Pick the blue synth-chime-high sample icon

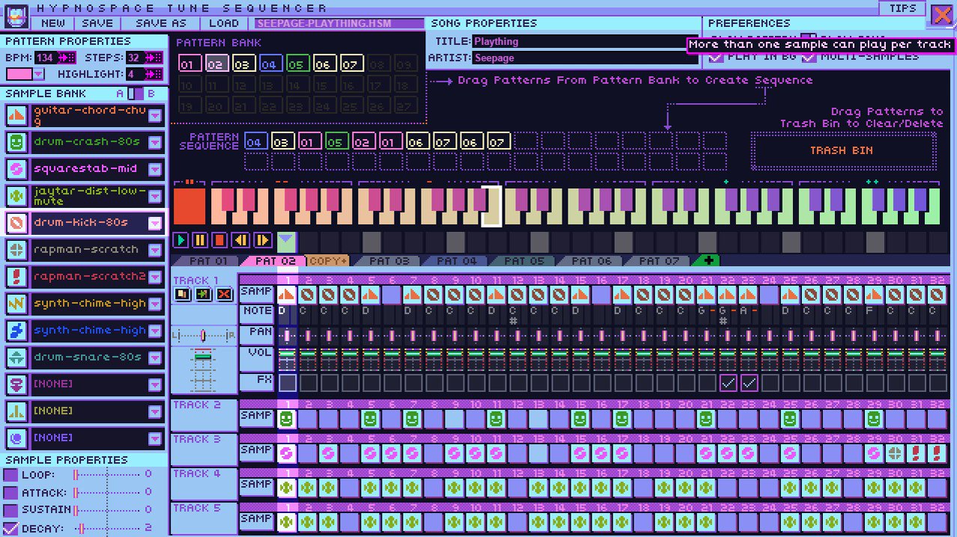17,331
